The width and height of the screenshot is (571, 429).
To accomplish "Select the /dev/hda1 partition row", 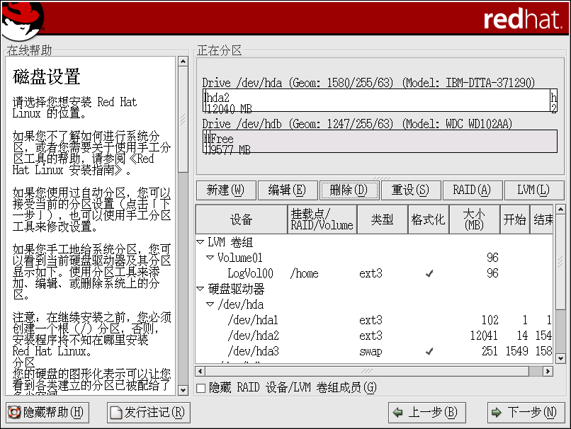I will pyautogui.click(x=374, y=320).
